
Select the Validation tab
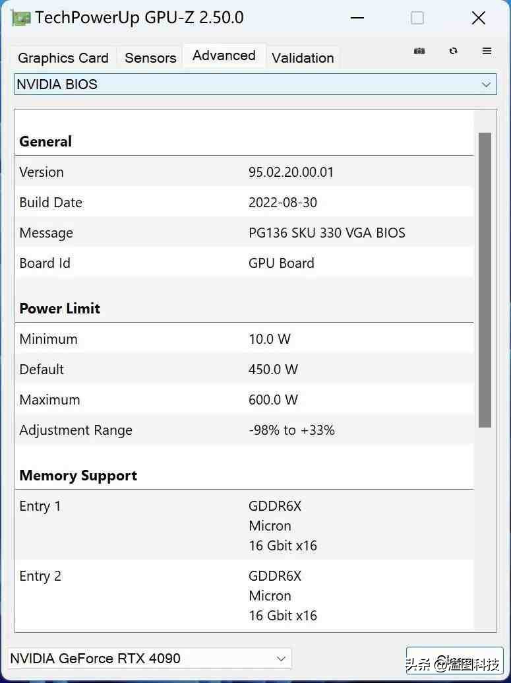pos(303,58)
